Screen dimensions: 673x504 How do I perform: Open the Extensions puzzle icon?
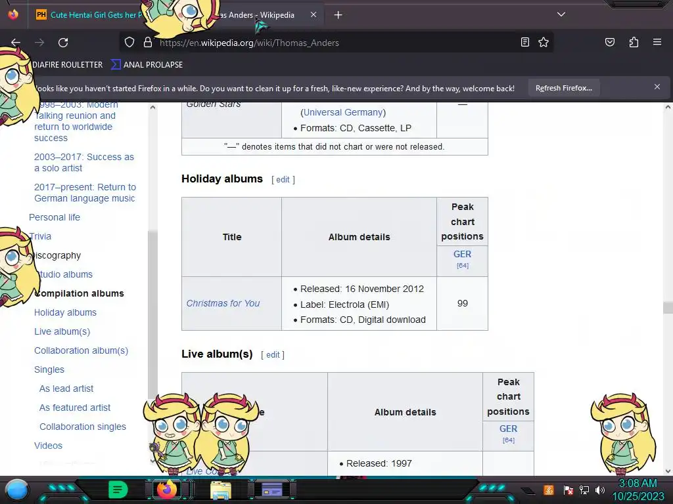[x=634, y=42]
